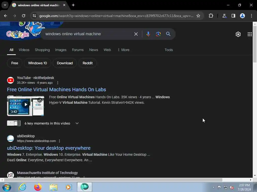Open the Windows Start menu
Viewport: 257px width, 192px height.
[7, 187]
